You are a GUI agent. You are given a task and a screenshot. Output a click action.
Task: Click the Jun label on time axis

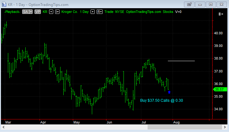point(109,122)
